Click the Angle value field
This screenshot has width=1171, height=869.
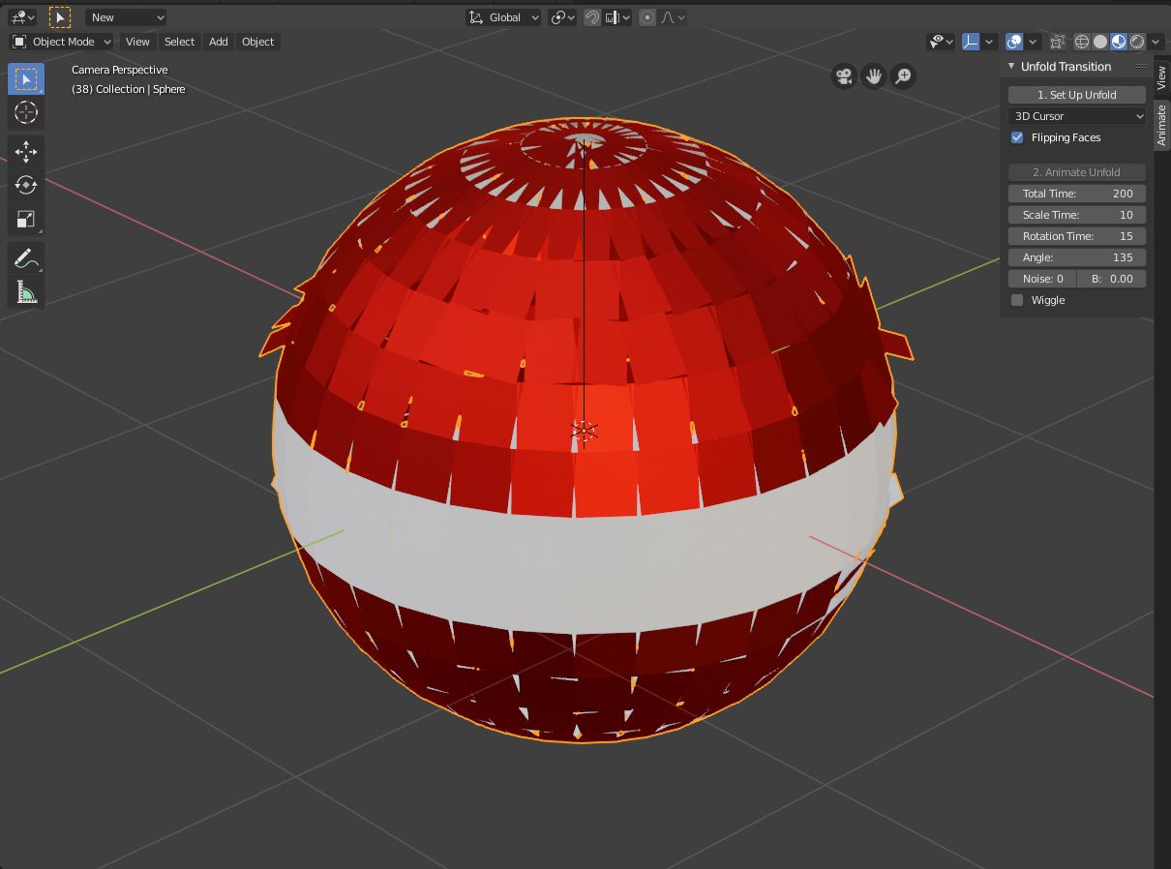pos(1076,256)
